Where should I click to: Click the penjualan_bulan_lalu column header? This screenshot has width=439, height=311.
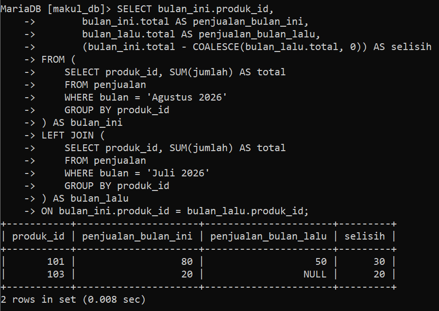pyautogui.click(x=268, y=237)
